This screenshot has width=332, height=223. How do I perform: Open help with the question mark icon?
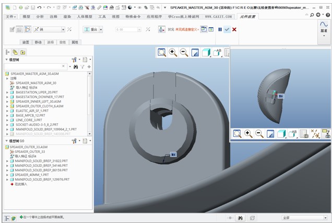pyautogui.click(x=327, y=15)
